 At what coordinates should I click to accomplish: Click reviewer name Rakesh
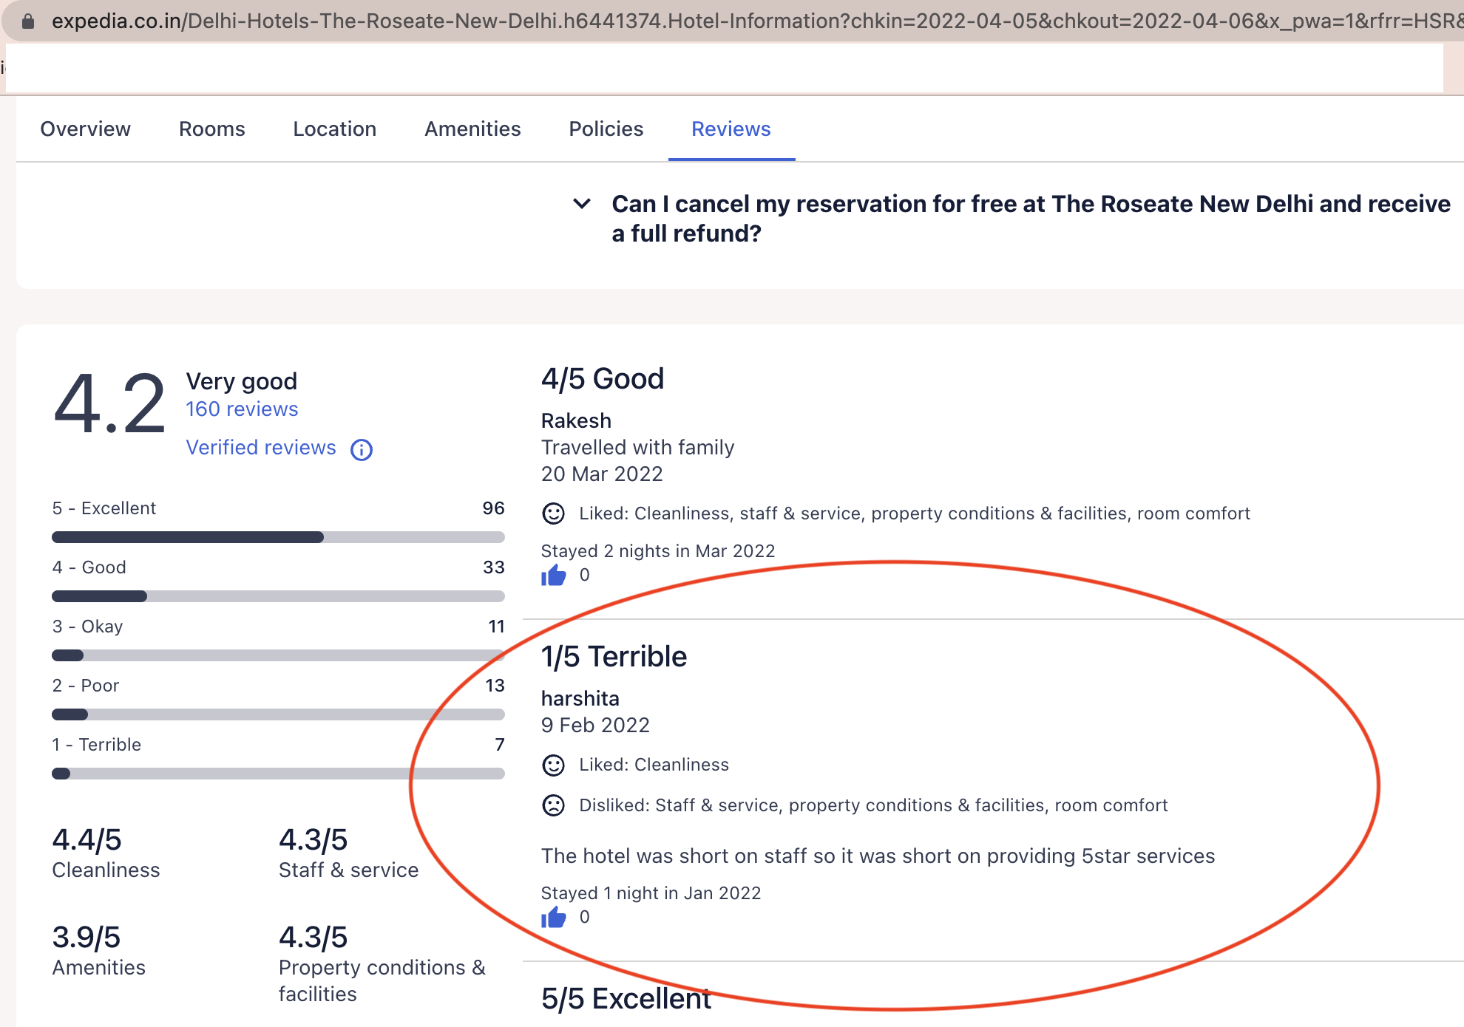click(x=577, y=420)
